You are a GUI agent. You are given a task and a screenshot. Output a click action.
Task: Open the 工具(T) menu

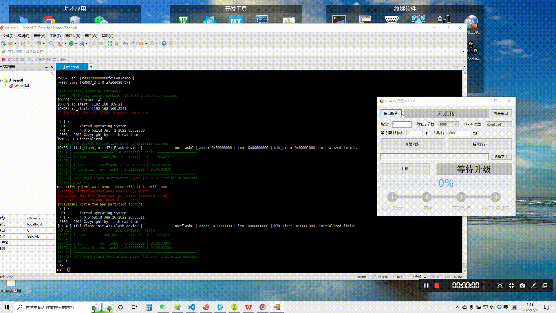tap(55, 36)
